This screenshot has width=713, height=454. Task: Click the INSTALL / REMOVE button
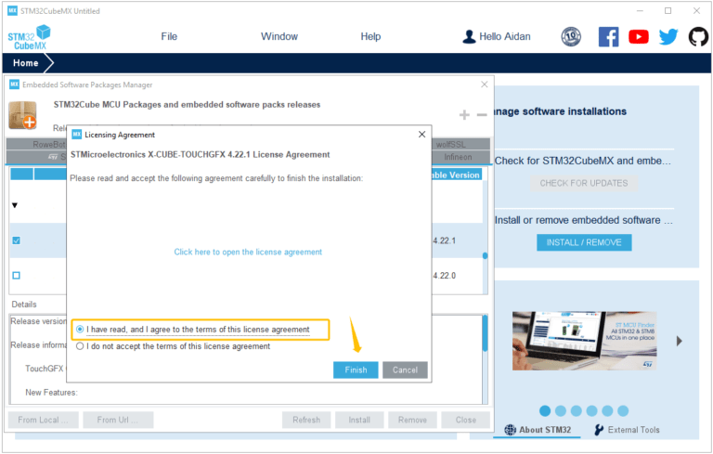coord(584,242)
